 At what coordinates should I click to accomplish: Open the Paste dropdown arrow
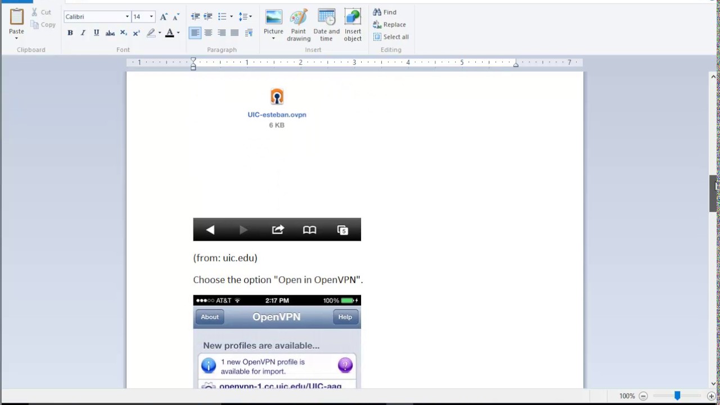[x=16, y=38]
